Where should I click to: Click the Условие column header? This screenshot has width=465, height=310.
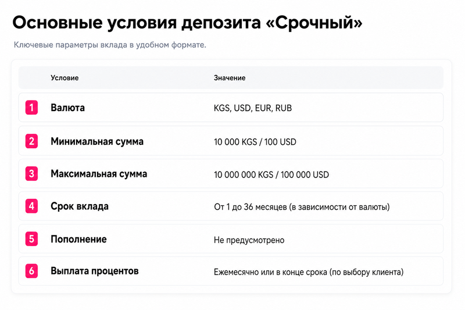pos(65,78)
